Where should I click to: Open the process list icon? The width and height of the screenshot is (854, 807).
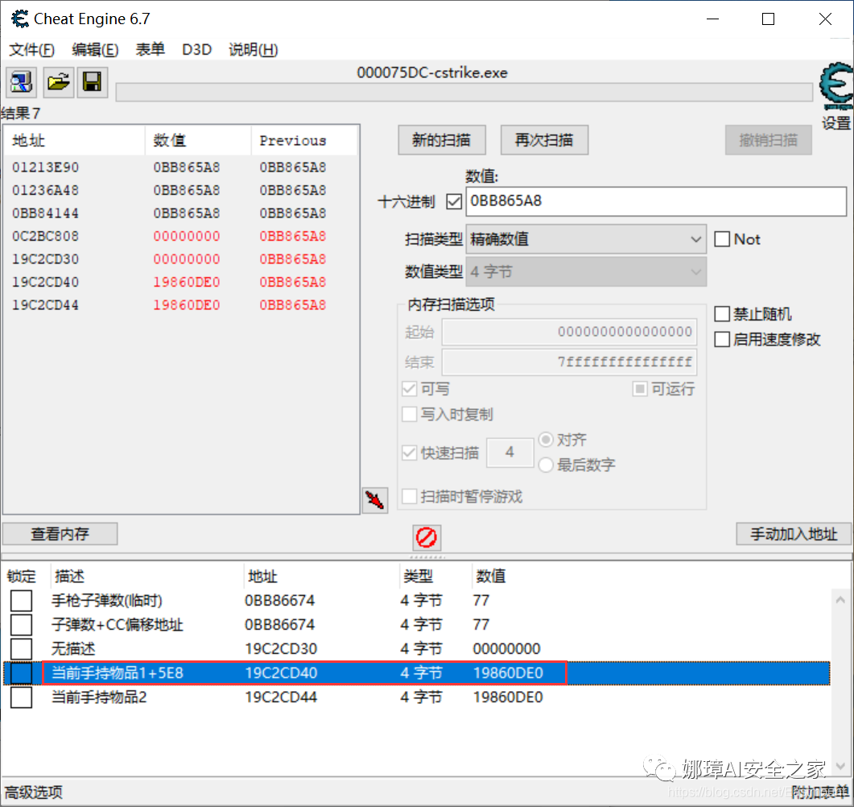21,82
